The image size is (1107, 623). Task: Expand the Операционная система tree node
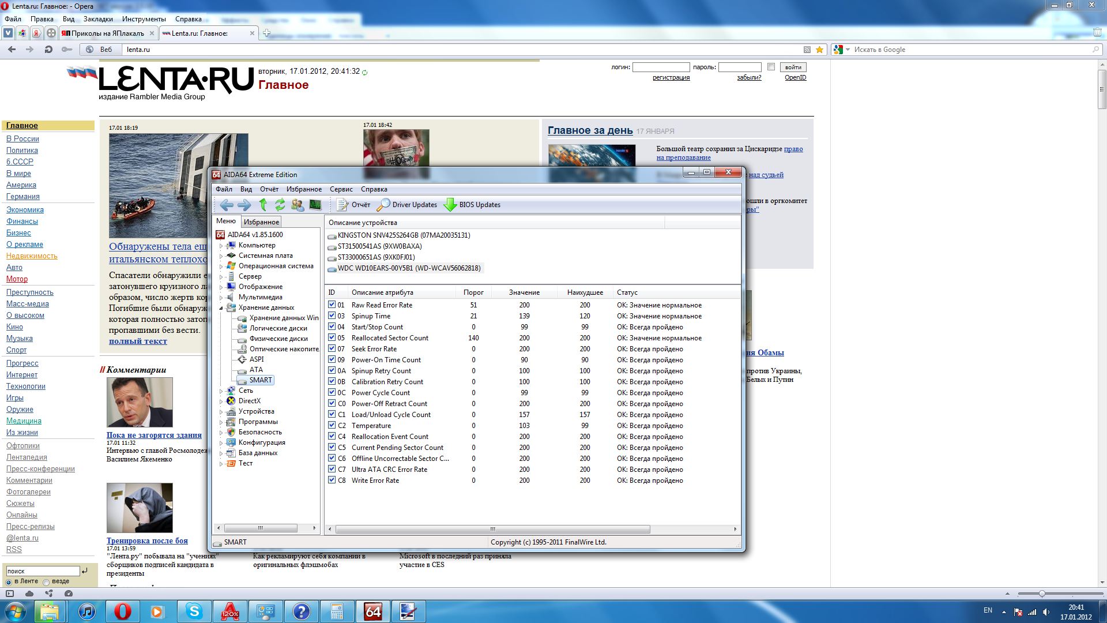point(221,267)
